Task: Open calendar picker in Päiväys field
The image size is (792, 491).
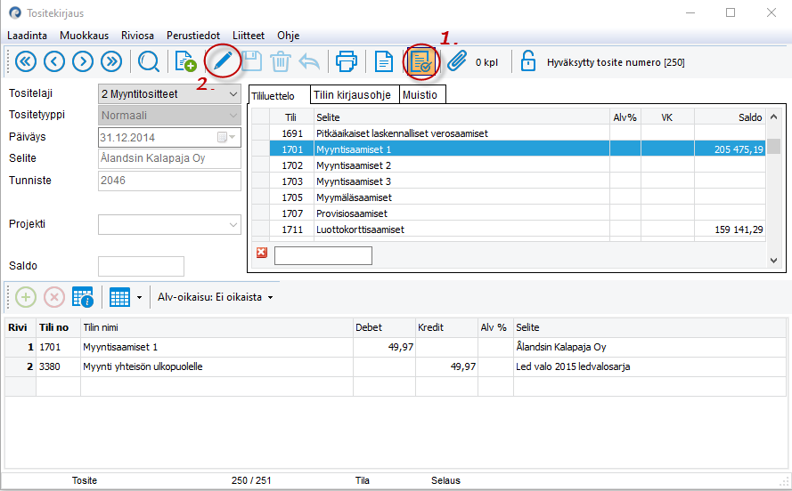Action: point(226,137)
